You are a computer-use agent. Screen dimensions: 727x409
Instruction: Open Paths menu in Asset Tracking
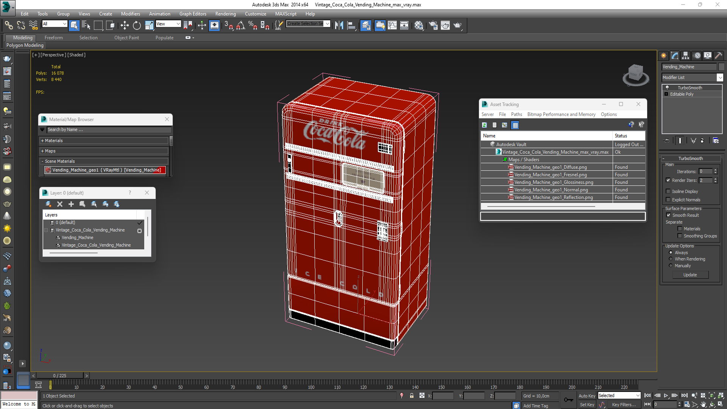pos(516,114)
